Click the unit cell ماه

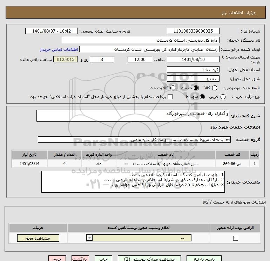tap(99, 164)
